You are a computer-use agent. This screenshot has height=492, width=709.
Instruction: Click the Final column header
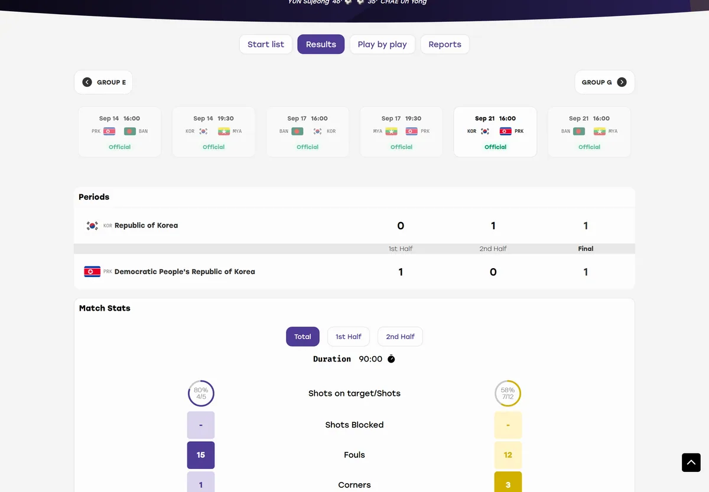pyautogui.click(x=586, y=249)
